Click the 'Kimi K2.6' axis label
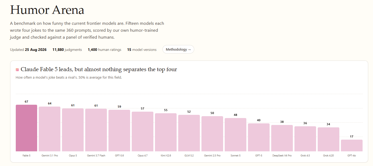 coord(166,156)
